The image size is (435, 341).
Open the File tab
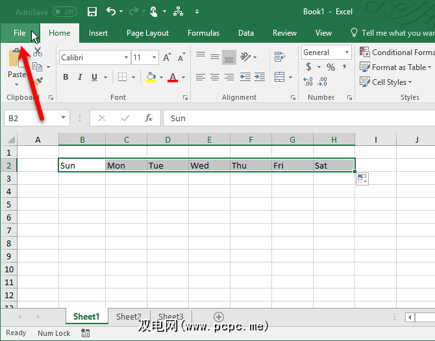pyautogui.click(x=19, y=33)
